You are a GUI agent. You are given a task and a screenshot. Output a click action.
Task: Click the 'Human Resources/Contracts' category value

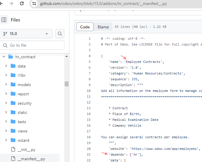(x=157, y=73)
